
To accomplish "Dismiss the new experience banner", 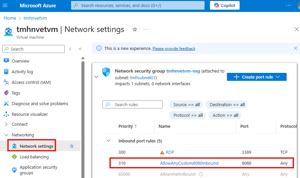I will tap(296, 48).
